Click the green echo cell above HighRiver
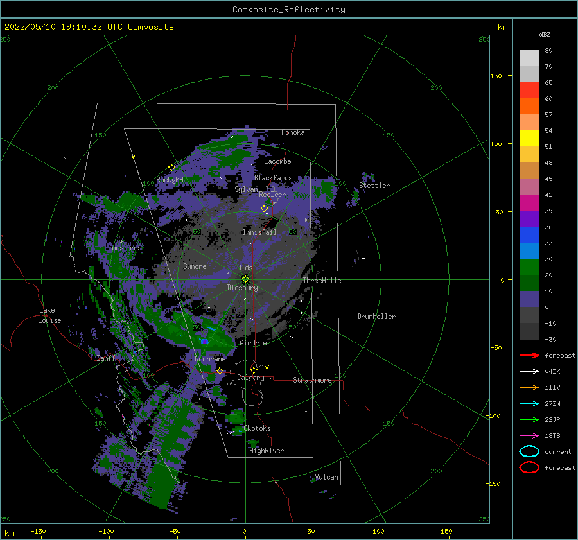Viewport: 578px width, 540px height. [x=253, y=442]
